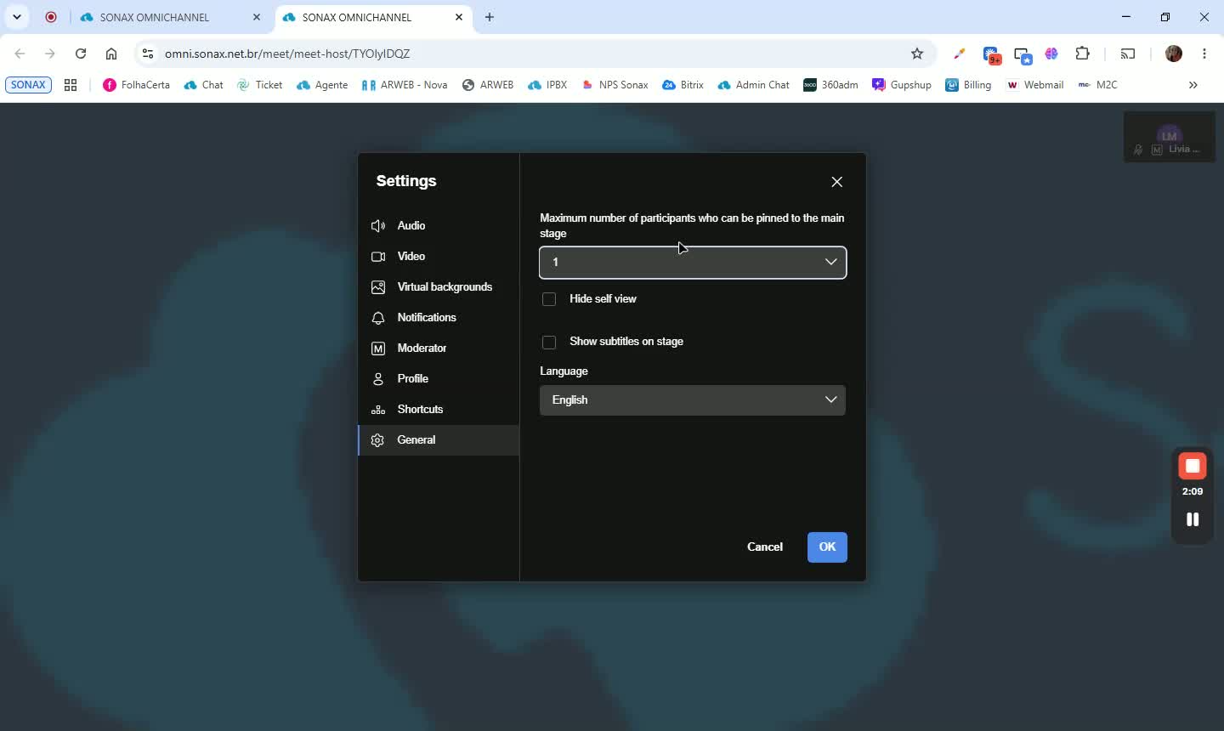View the Shortcuts settings section
This screenshot has width=1224, height=731.
tap(439, 409)
